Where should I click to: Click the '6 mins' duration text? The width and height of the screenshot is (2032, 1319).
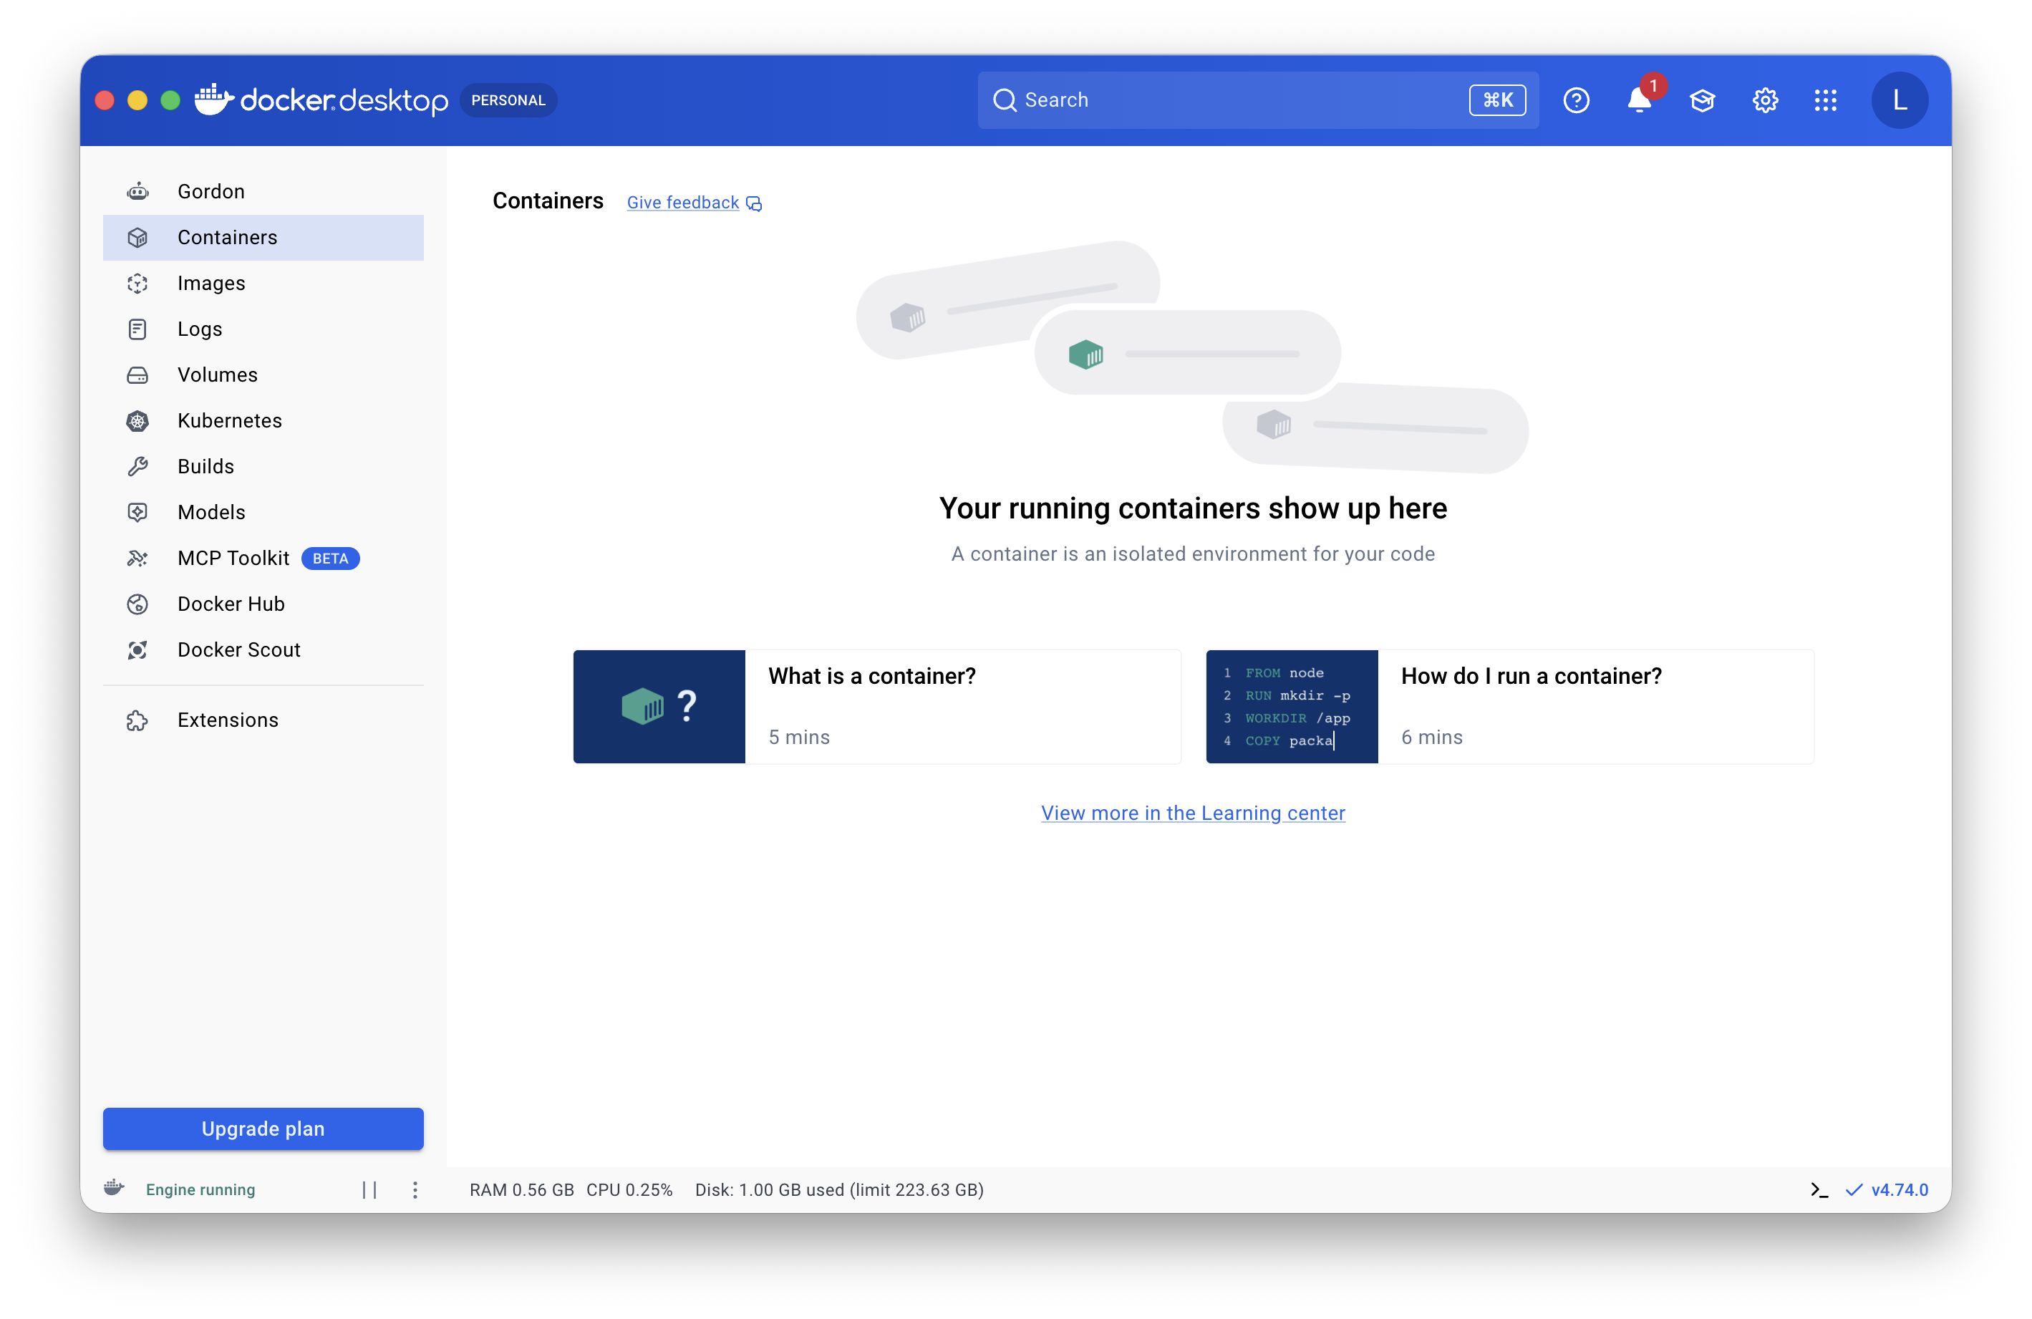pos(1432,737)
